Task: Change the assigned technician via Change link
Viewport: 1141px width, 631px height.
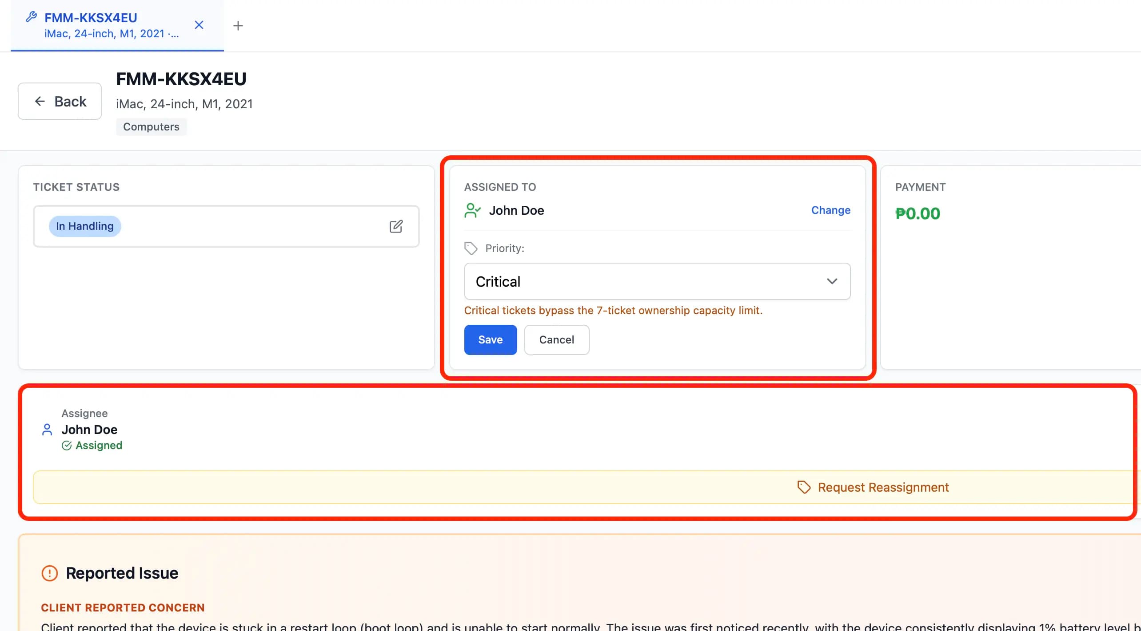Action: click(x=831, y=210)
